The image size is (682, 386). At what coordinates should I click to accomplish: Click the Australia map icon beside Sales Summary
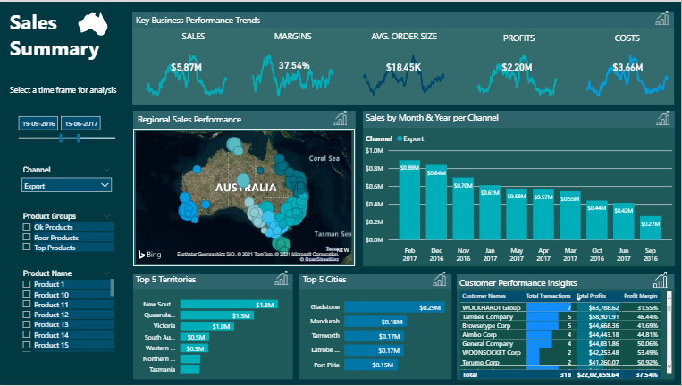pyautogui.click(x=92, y=25)
